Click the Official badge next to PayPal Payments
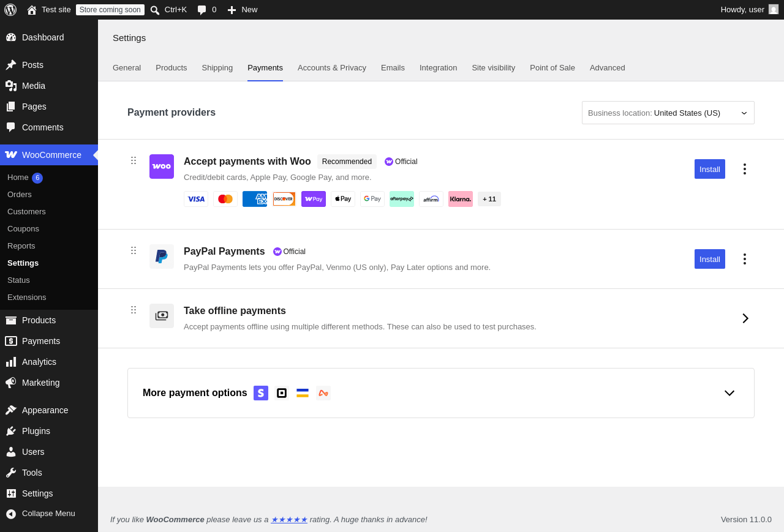The height and width of the screenshot is (532, 784). click(289, 252)
